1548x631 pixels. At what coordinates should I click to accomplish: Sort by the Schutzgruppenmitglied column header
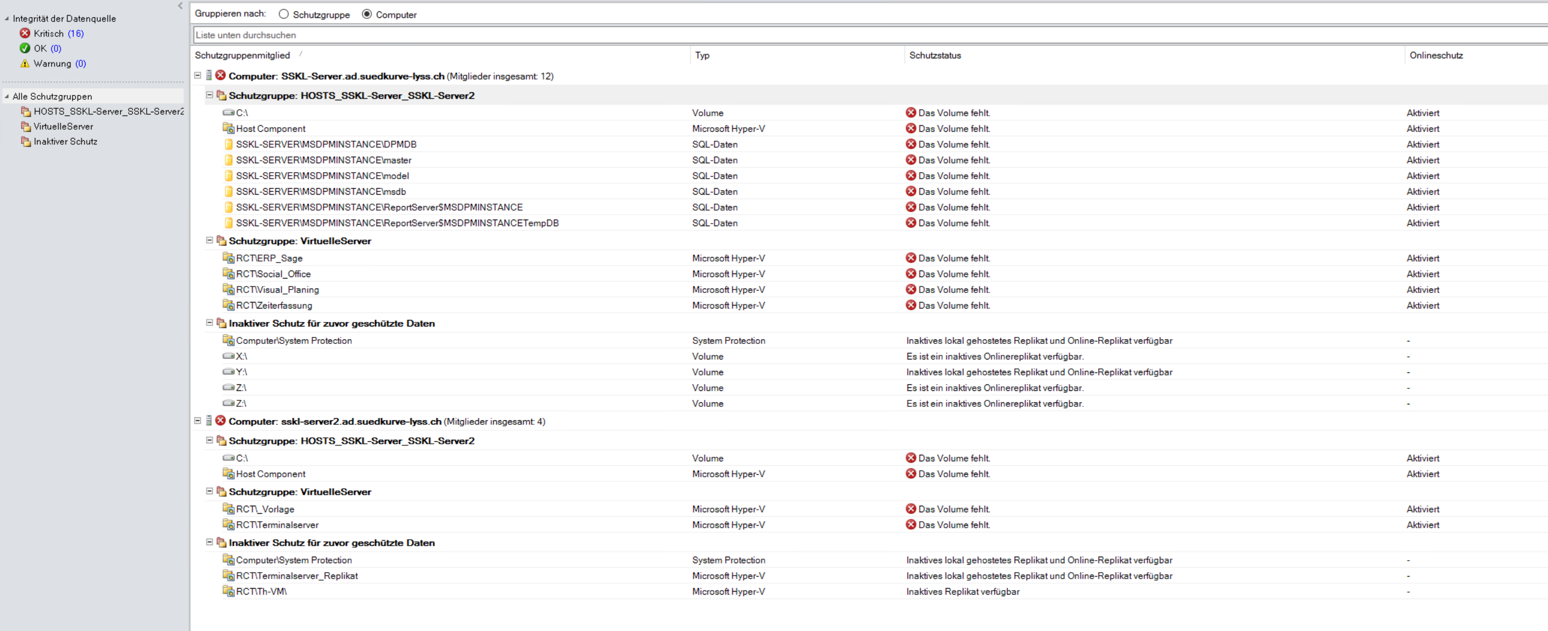(x=242, y=55)
